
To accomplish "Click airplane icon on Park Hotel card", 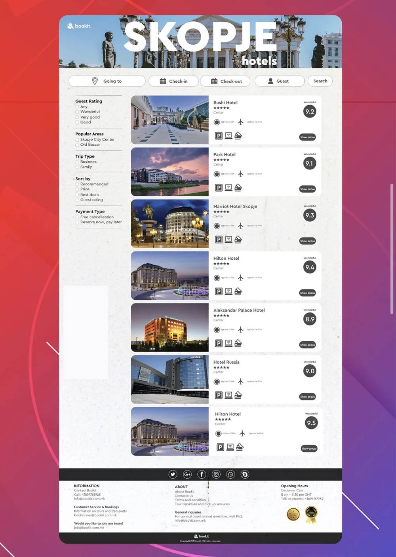I will tap(240, 174).
